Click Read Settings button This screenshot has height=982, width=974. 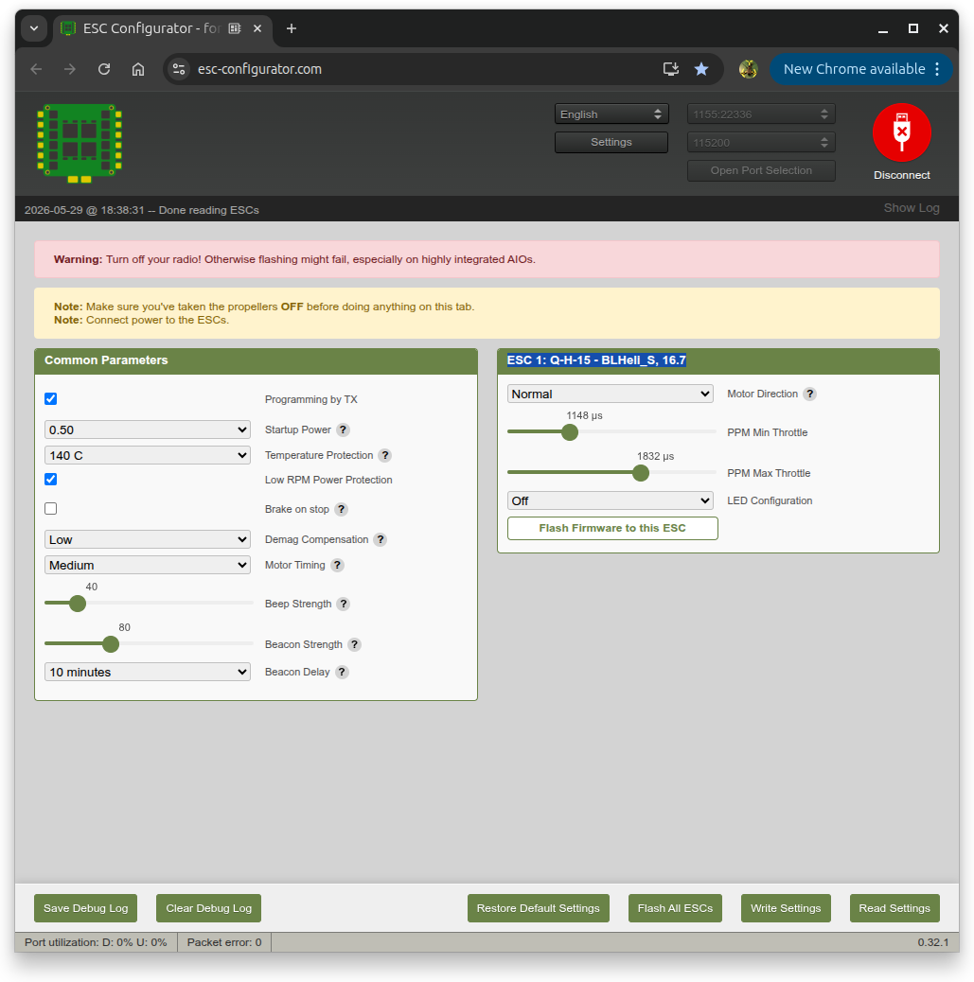pyautogui.click(x=894, y=908)
